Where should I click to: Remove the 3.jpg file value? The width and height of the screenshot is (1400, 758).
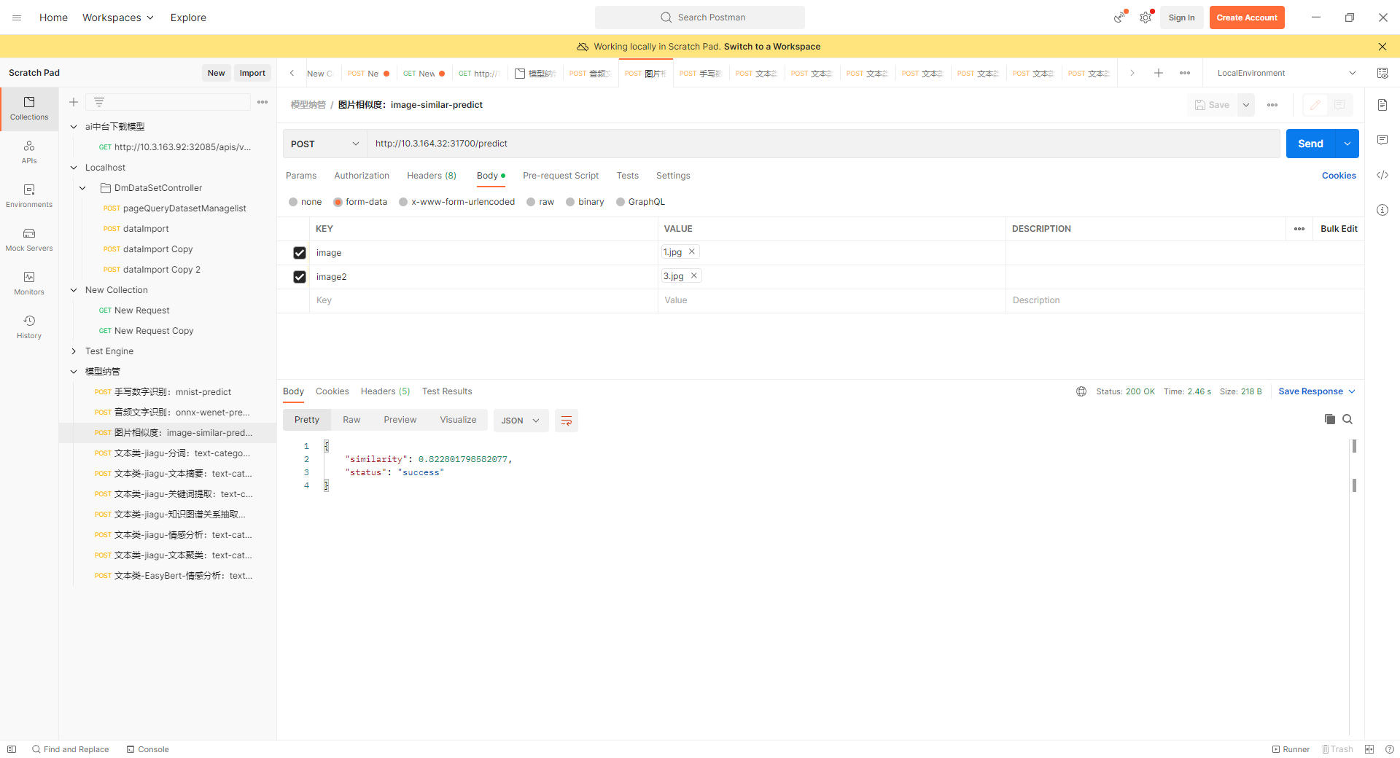pos(694,276)
